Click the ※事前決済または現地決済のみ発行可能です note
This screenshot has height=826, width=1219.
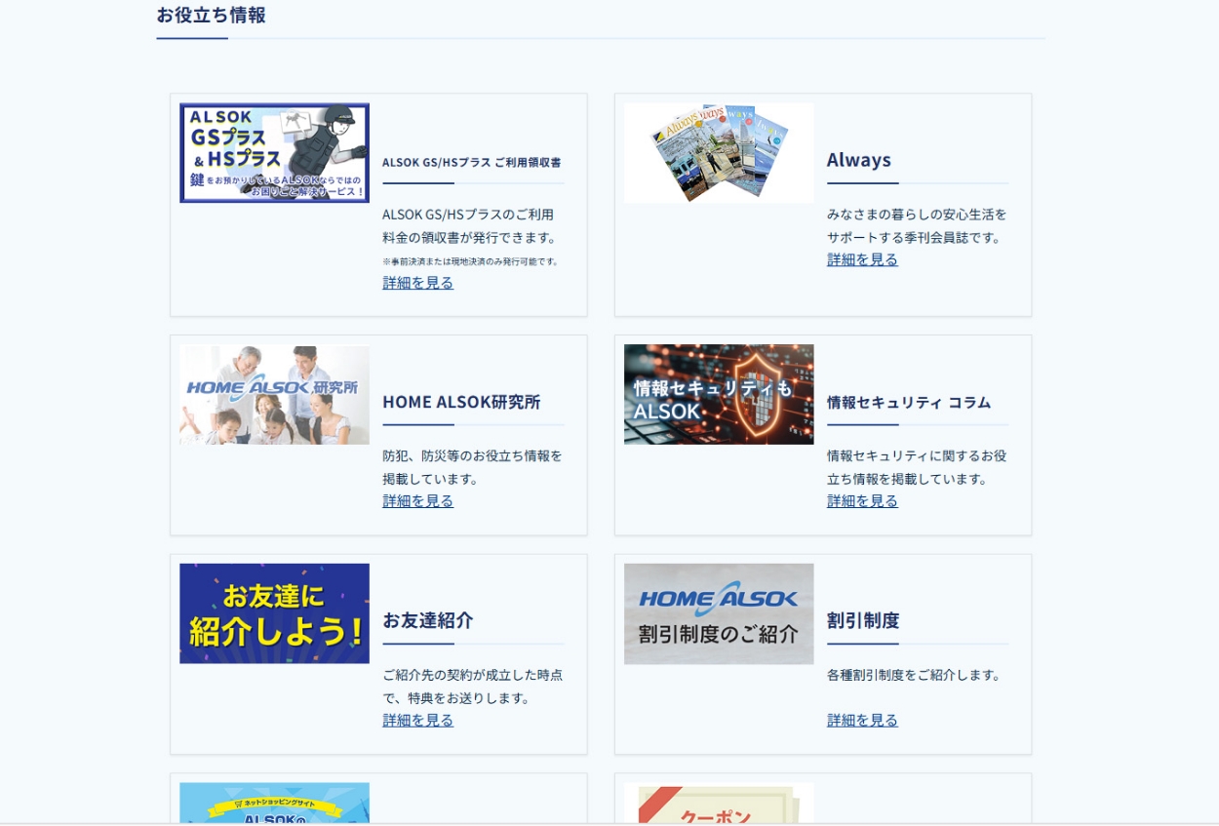click(x=471, y=261)
